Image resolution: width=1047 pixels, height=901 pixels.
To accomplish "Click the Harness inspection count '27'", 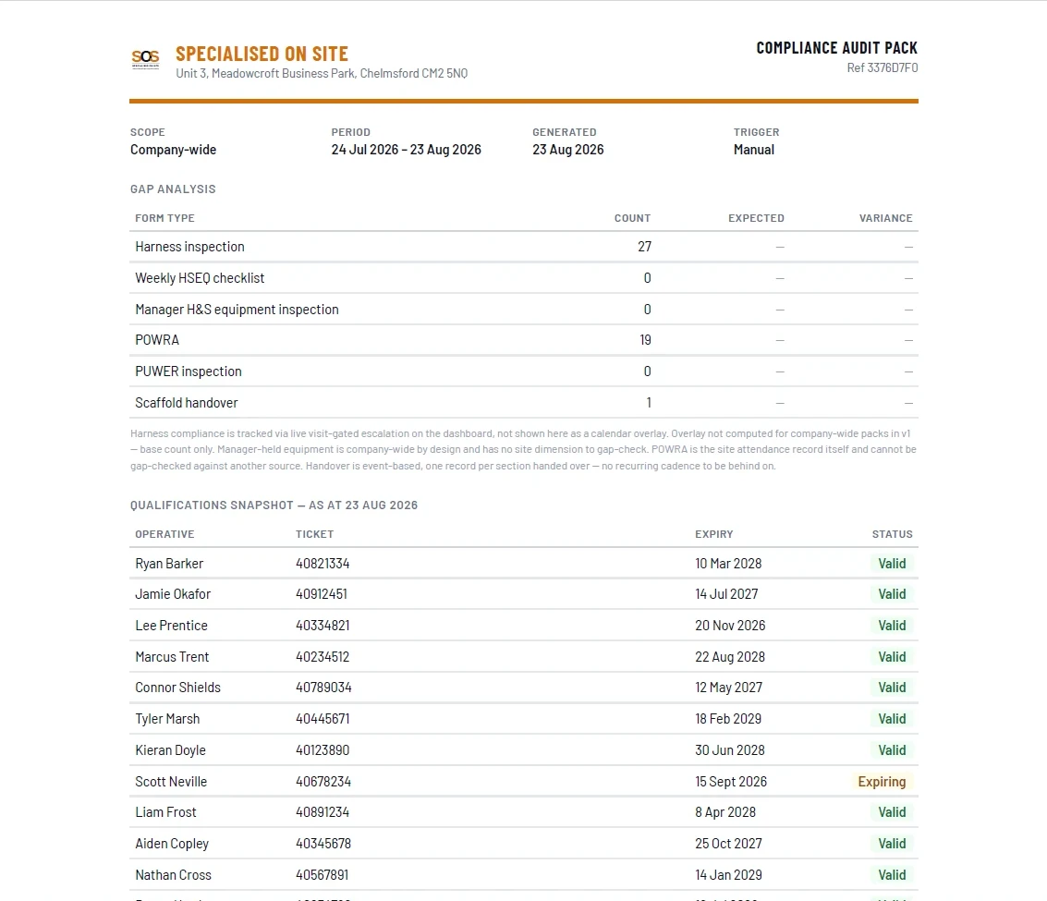I will pos(644,247).
